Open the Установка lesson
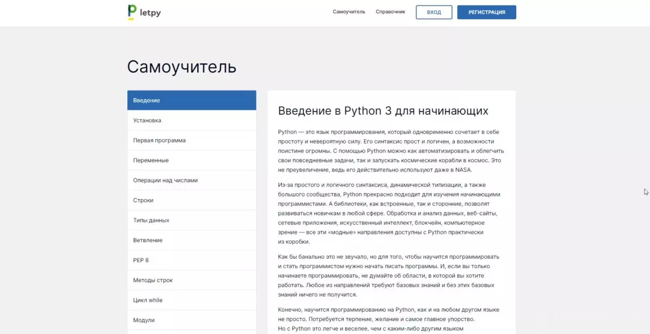The width and height of the screenshot is (650, 334). [192, 120]
